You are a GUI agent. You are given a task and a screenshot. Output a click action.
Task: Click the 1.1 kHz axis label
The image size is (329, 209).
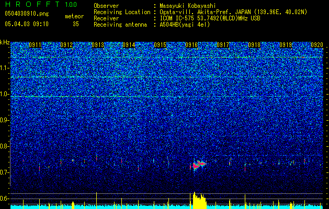coord(5,68)
